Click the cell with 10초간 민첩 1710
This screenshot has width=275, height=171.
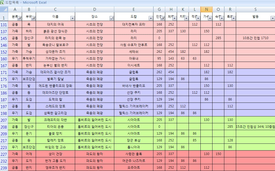pos(255,38)
